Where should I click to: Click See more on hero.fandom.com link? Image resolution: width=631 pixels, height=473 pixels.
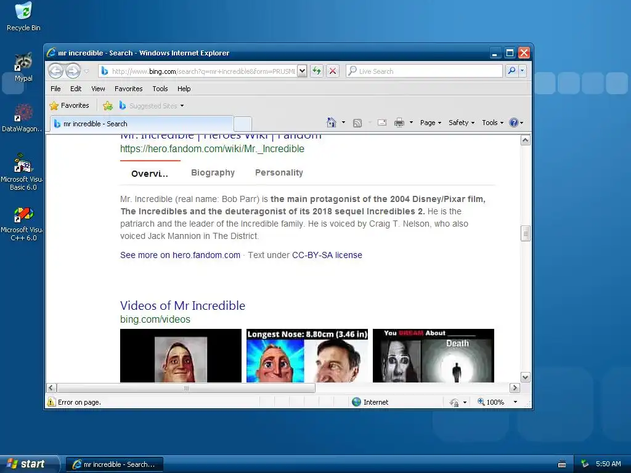click(x=180, y=255)
